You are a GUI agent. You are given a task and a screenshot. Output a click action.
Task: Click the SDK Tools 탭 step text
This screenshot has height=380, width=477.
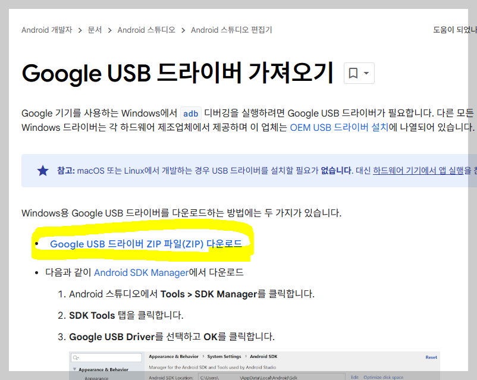coord(126,315)
